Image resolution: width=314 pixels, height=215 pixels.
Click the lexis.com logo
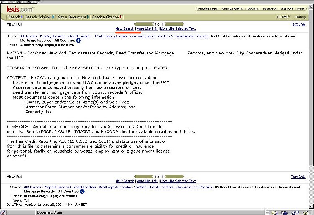(20, 9)
